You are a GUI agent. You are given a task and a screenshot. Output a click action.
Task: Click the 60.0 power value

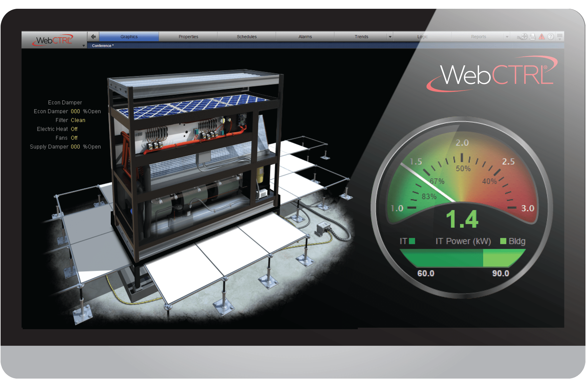[x=426, y=273]
